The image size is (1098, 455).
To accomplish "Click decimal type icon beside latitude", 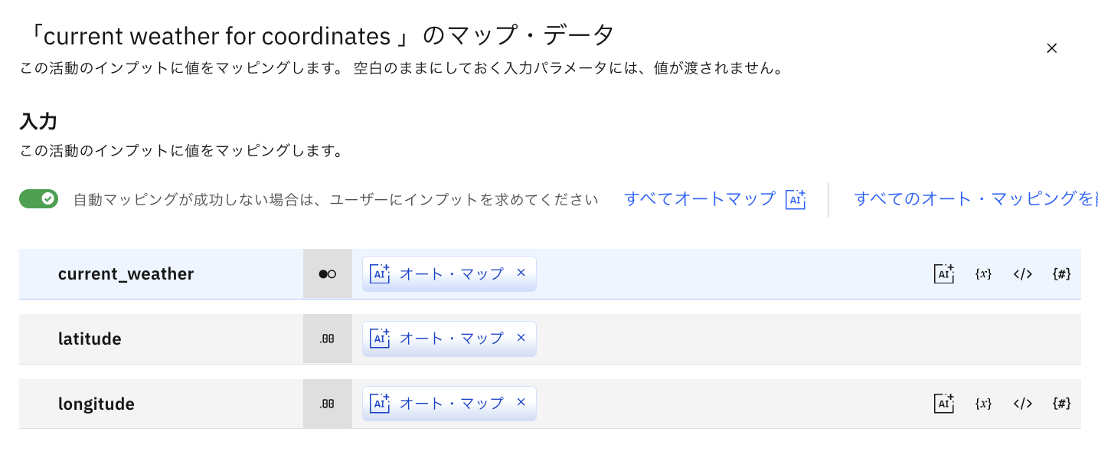I will click(327, 339).
